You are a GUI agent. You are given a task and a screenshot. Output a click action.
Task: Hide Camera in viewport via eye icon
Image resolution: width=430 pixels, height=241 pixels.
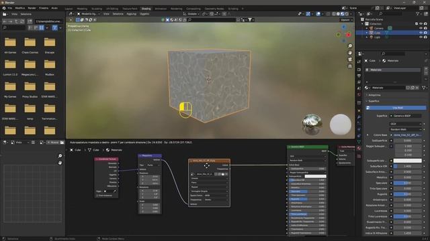(421, 28)
